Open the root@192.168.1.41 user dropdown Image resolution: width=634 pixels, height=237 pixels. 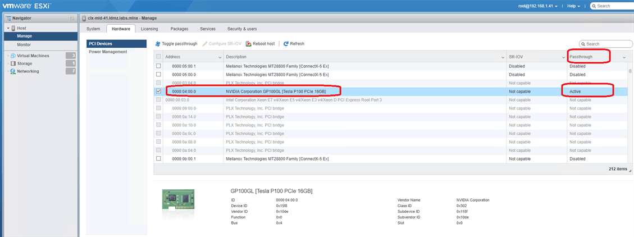tap(538, 6)
